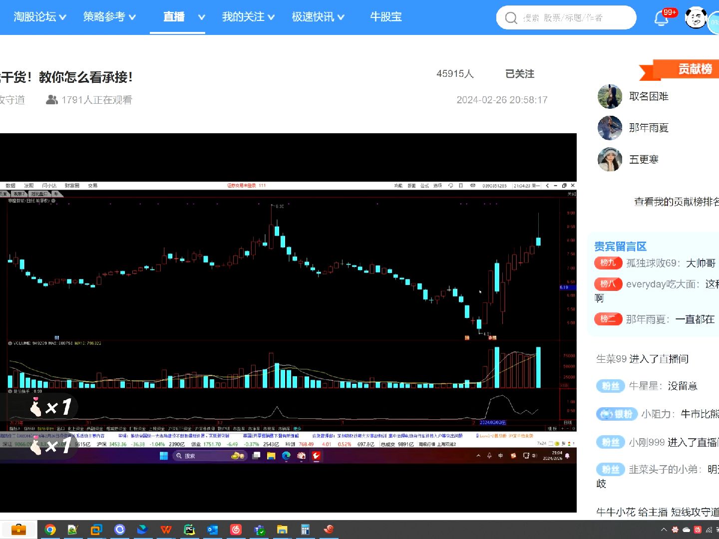
Task: Click 查看我的贡献榜排名 link
Action: click(677, 202)
